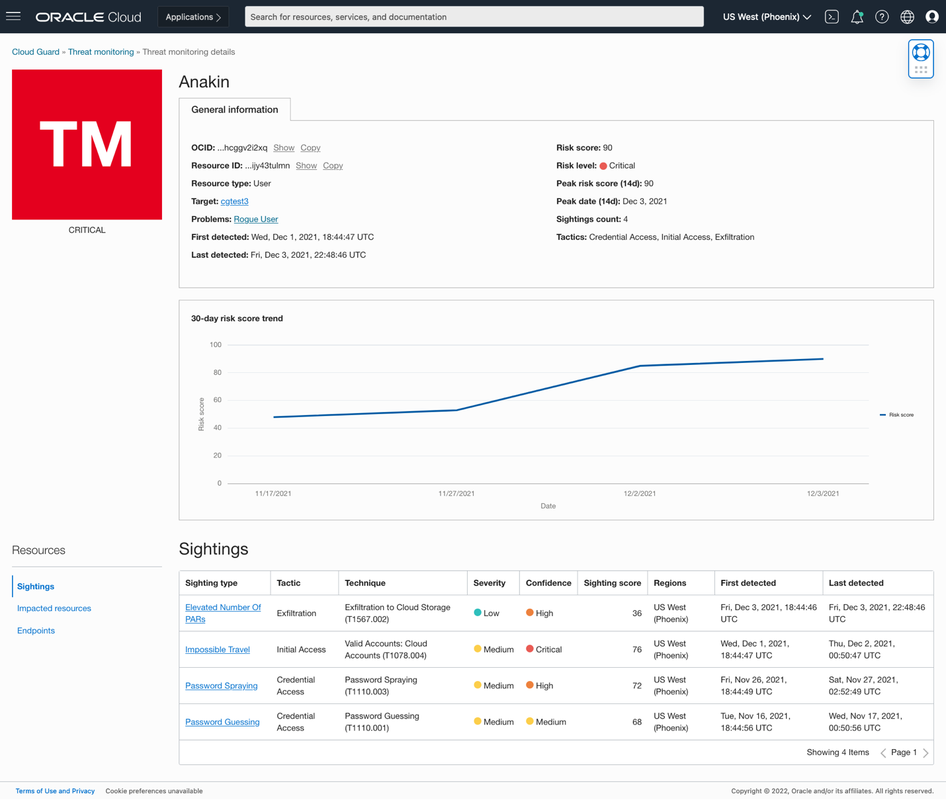
Task: Click the Sighting score column header
Action: click(x=613, y=583)
